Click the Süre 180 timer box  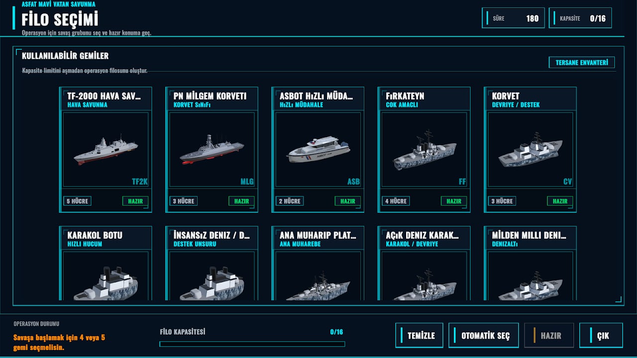pos(513,18)
